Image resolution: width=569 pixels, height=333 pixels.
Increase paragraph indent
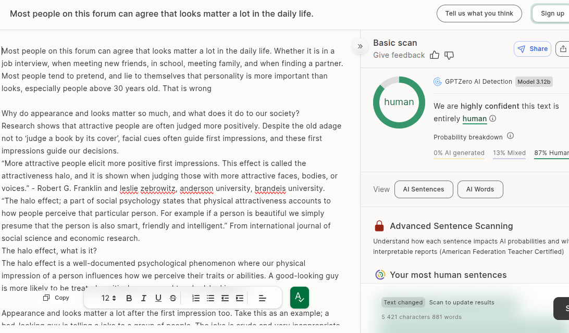pyautogui.click(x=240, y=298)
